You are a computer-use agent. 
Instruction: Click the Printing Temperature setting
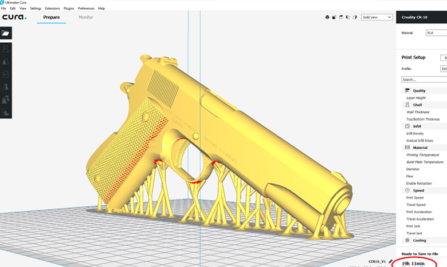(423, 155)
